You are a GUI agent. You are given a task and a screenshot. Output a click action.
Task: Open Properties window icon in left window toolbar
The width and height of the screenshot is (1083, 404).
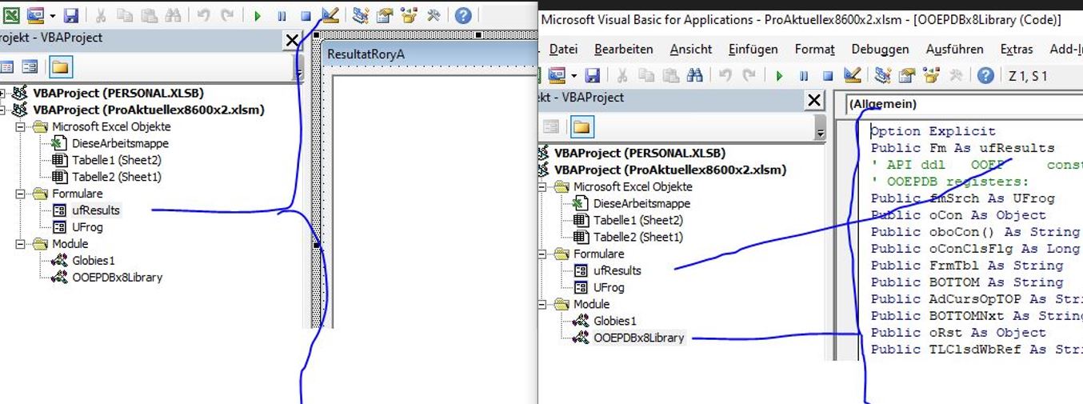pos(385,15)
